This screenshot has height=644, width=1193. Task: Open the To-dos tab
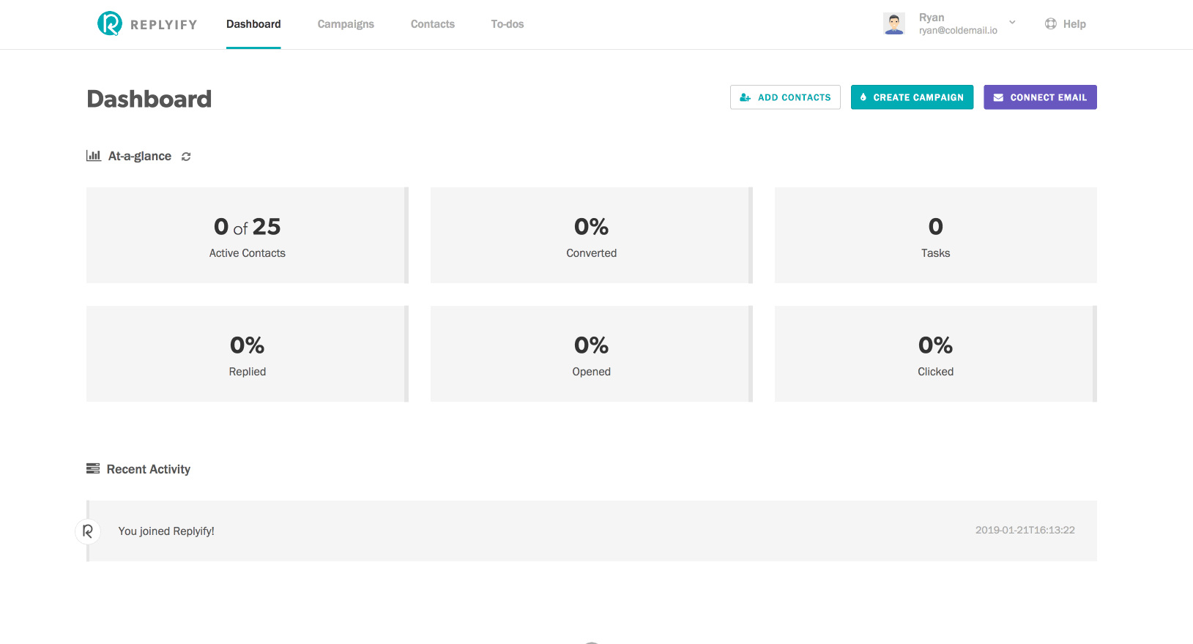pyautogui.click(x=508, y=24)
